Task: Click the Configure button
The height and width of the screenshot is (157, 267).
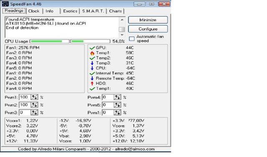Action: [x=148, y=29]
